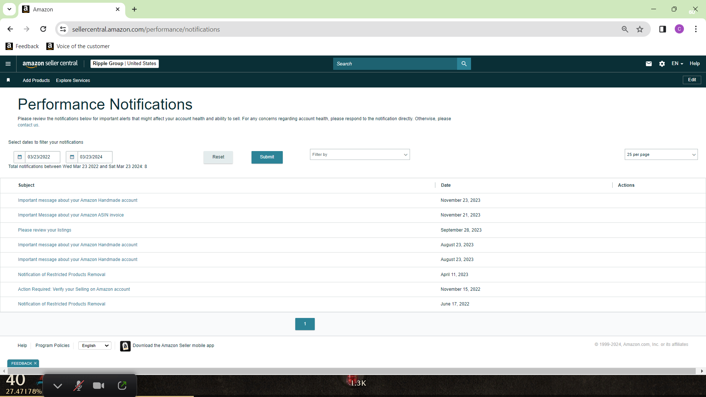Open the November 23 Handmade account message
This screenshot has width=706, height=397.
tap(78, 200)
